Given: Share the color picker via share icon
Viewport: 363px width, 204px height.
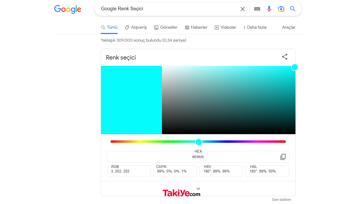Looking at the screenshot, I should [x=285, y=57].
